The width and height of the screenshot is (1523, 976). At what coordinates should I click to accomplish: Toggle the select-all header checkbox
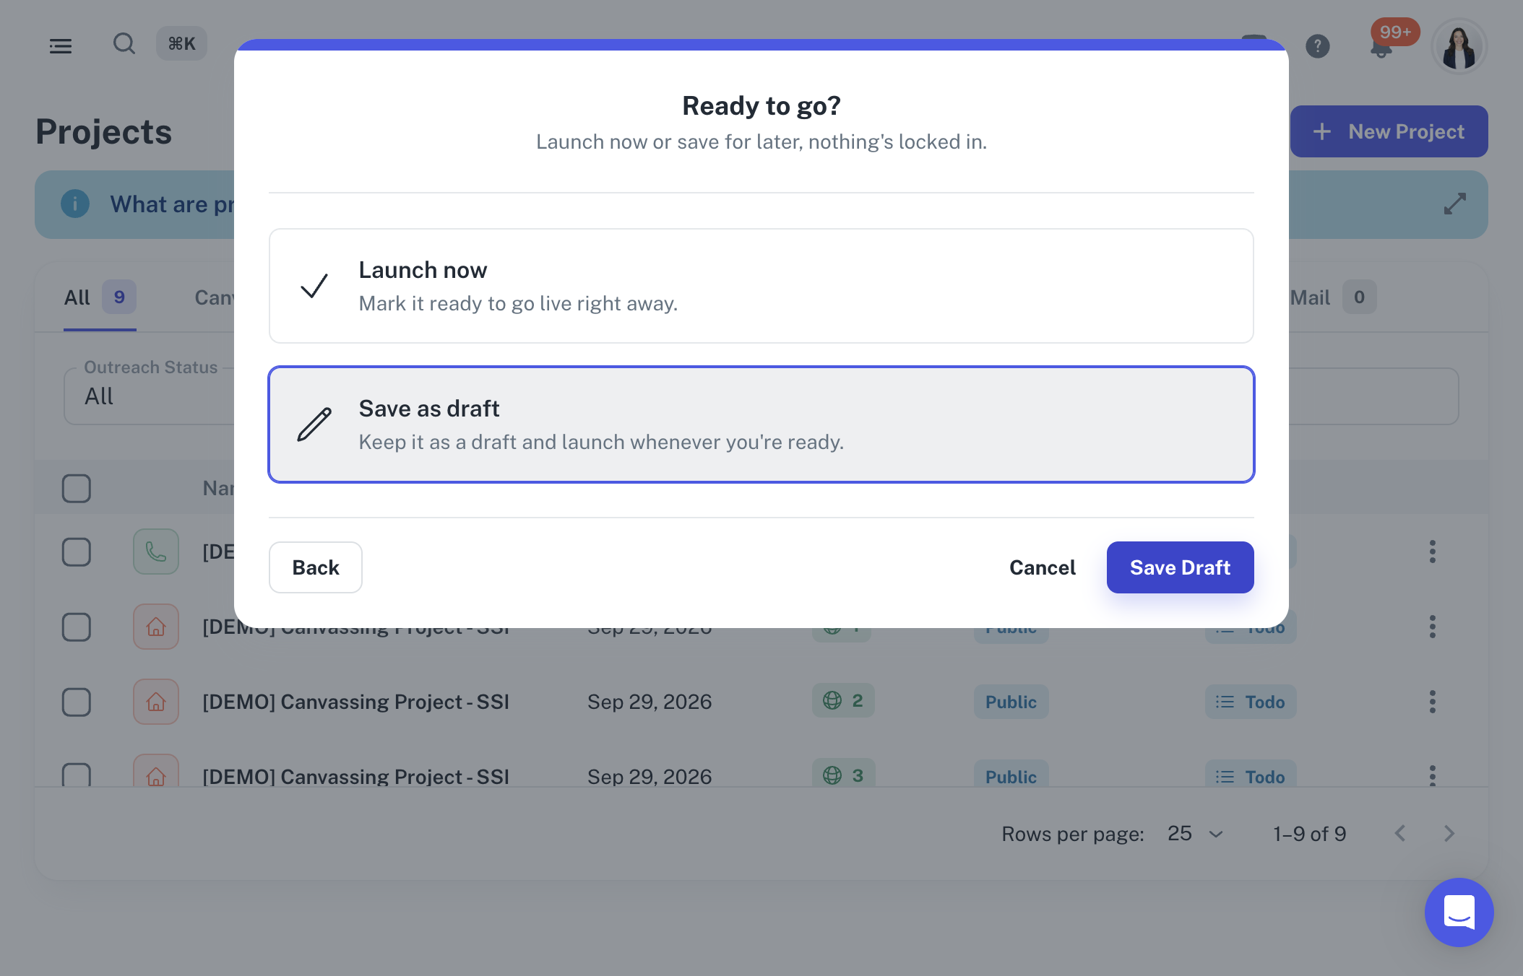point(77,489)
